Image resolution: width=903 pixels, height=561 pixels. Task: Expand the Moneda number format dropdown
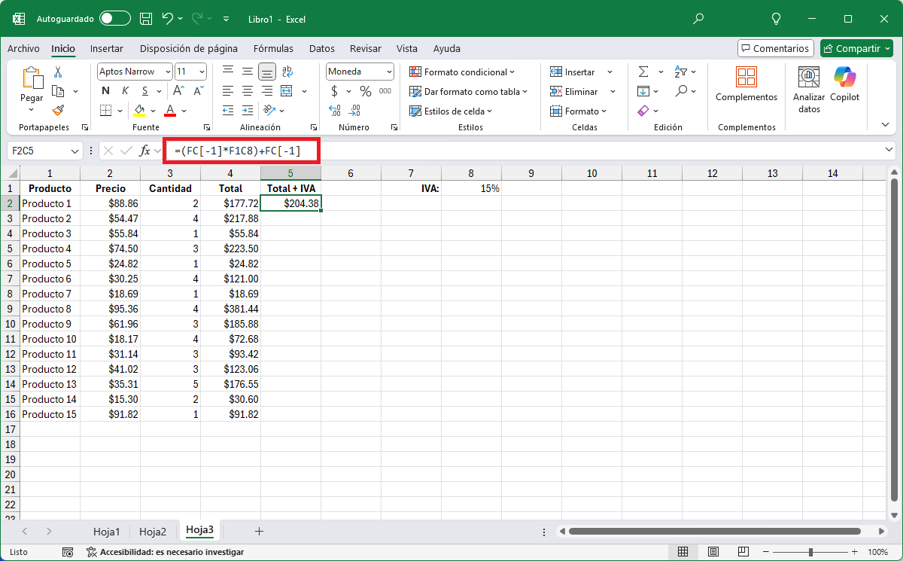tap(389, 72)
